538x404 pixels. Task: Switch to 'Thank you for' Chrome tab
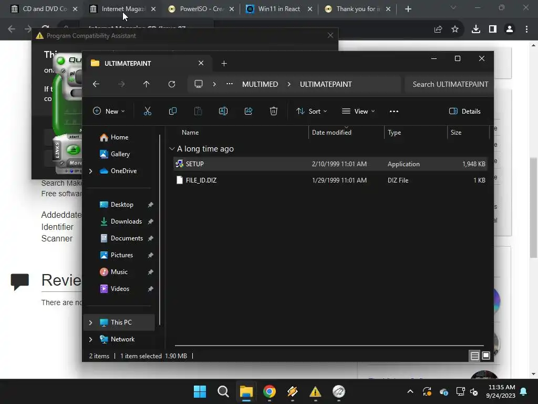pyautogui.click(x=357, y=9)
